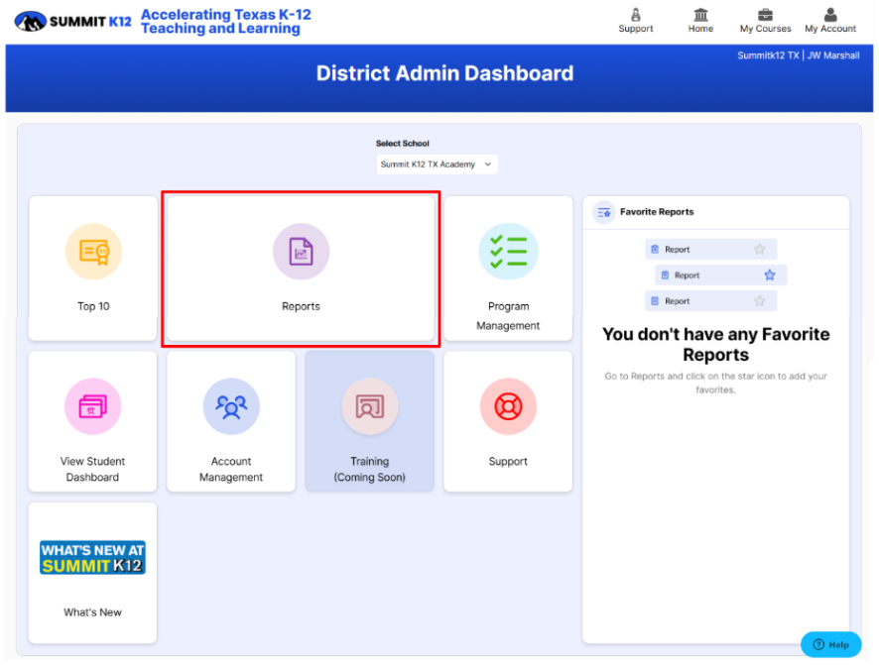Click "You don't have any Favorite Reports" text
879x665 pixels.
click(716, 344)
